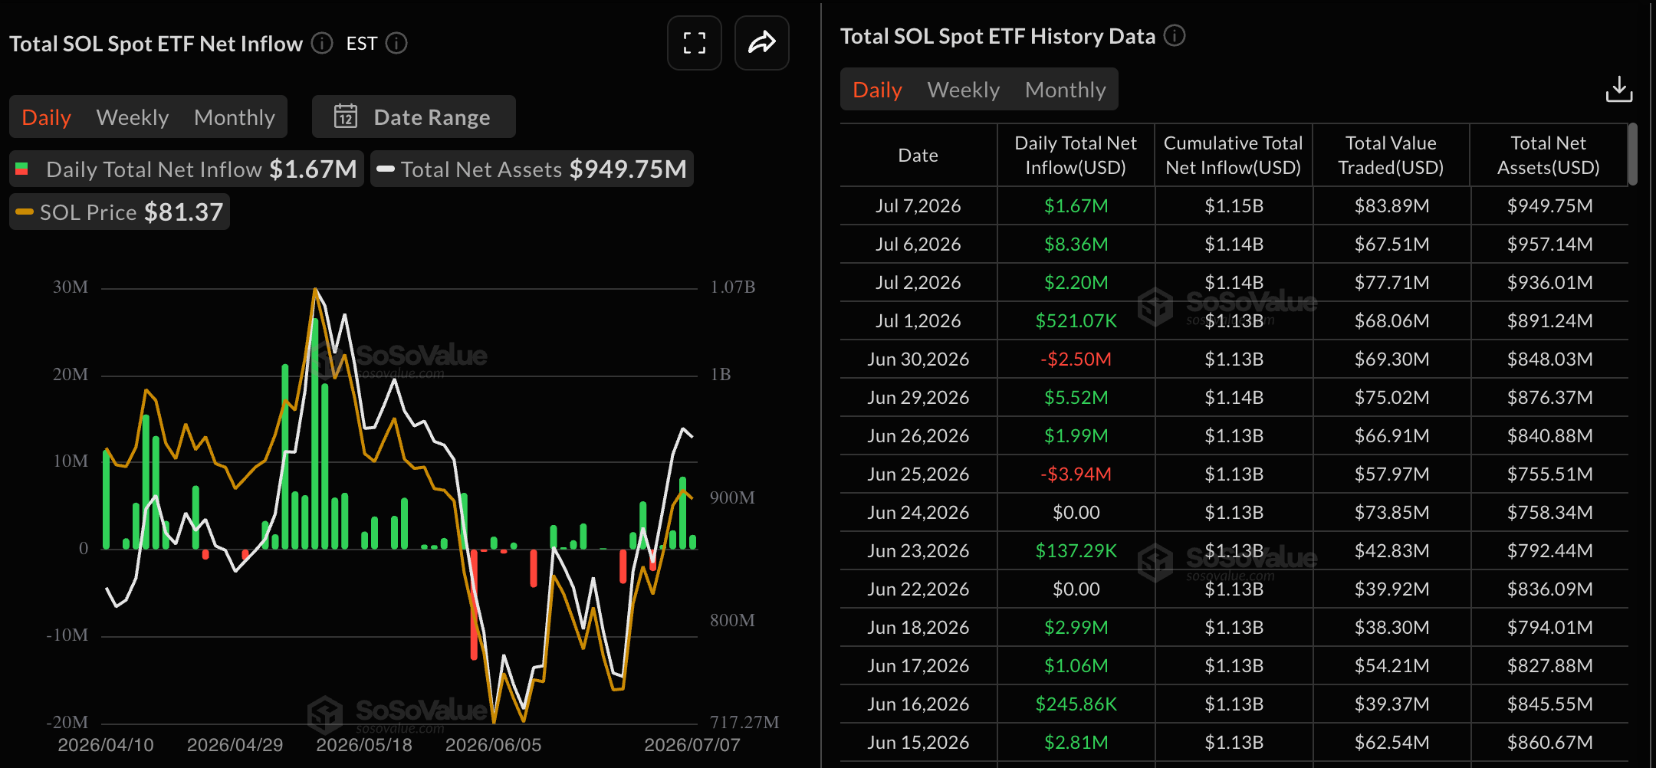Click the history table vertical scrollbar

coord(1633,155)
